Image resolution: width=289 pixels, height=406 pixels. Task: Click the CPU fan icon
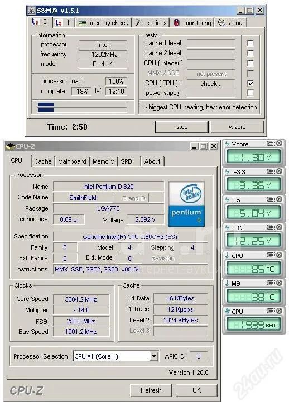pyautogui.click(x=227, y=311)
